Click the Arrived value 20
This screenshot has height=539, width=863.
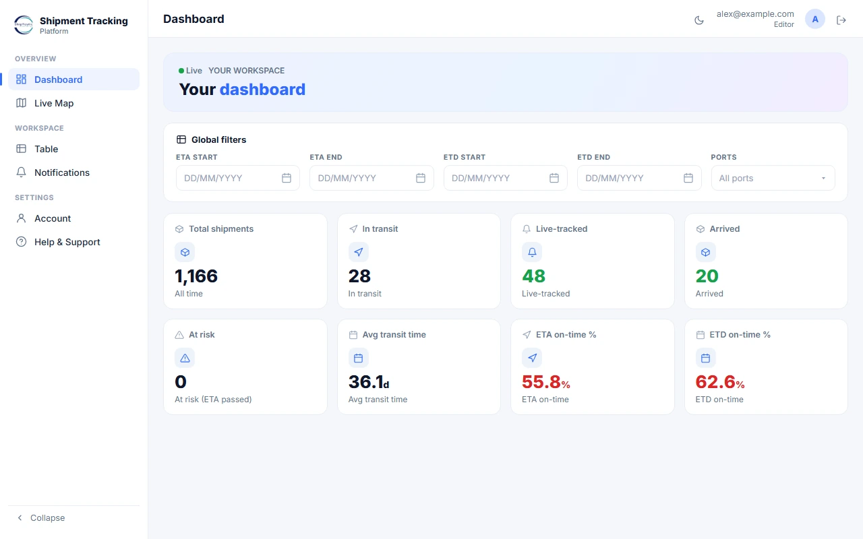click(x=707, y=276)
